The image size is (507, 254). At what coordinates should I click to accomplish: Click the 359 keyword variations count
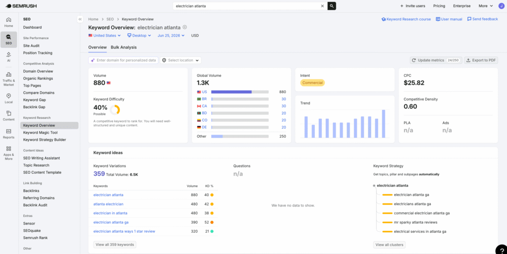coord(99,174)
